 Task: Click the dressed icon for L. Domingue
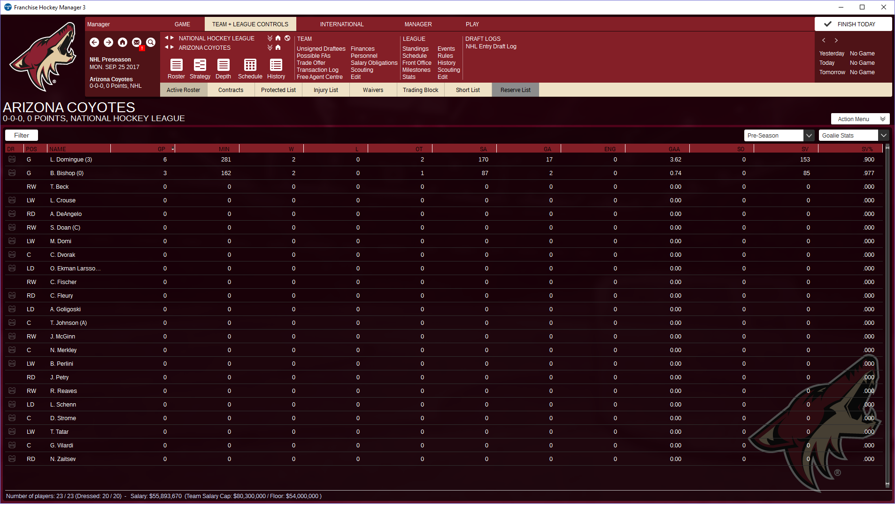tap(12, 160)
